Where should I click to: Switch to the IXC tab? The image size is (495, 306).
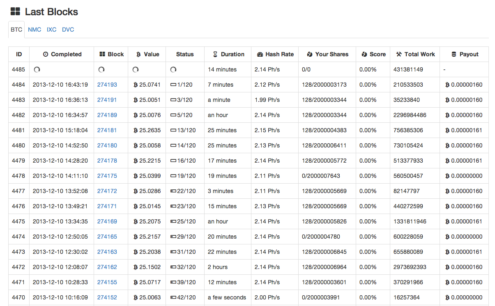pos(51,30)
